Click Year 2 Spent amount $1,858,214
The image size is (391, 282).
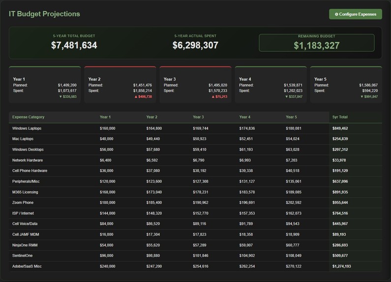click(143, 91)
